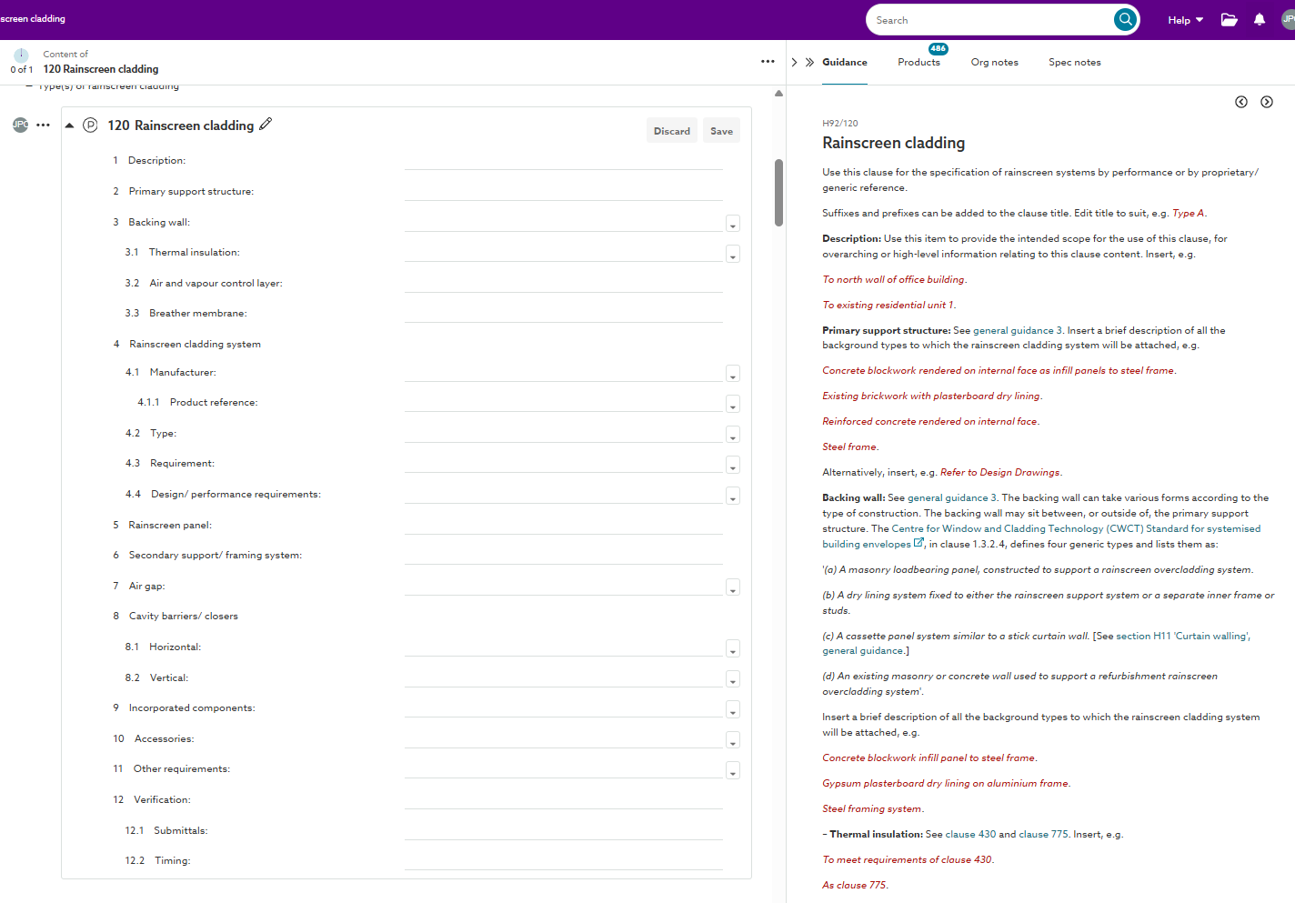
Task: Go to previous guidance arrow
Action: (x=1241, y=102)
